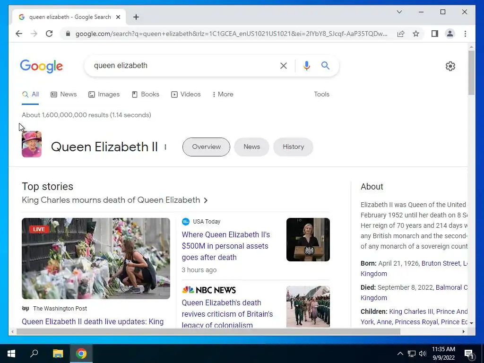The height and width of the screenshot is (363, 484).
Task: Open the King Charles III link
Action: [411, 311]
